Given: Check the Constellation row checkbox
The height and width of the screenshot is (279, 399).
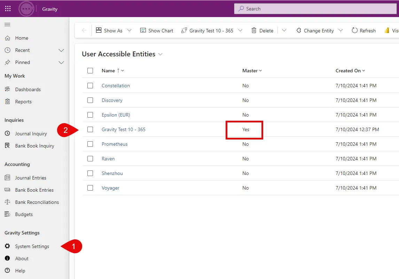Looking at the screenshot, I should coord(90,86).
